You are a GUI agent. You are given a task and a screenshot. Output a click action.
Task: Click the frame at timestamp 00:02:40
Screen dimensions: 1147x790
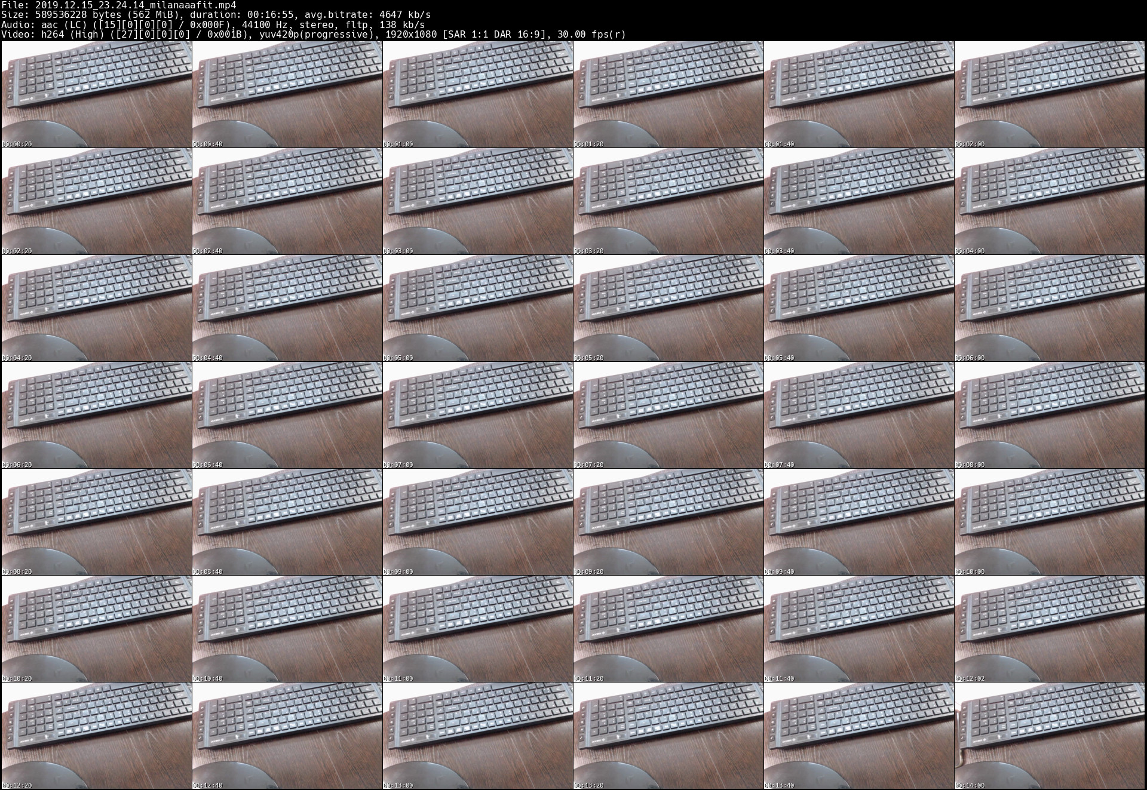pos(287,201)
